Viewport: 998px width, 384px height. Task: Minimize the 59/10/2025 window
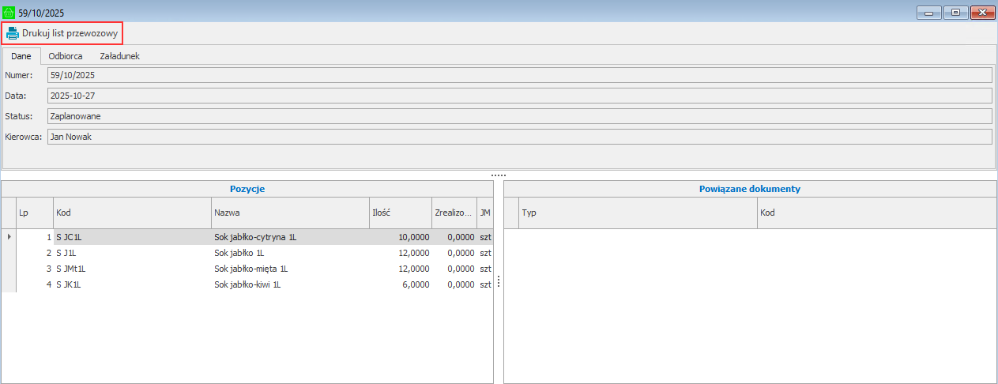[x=930, y=12]
